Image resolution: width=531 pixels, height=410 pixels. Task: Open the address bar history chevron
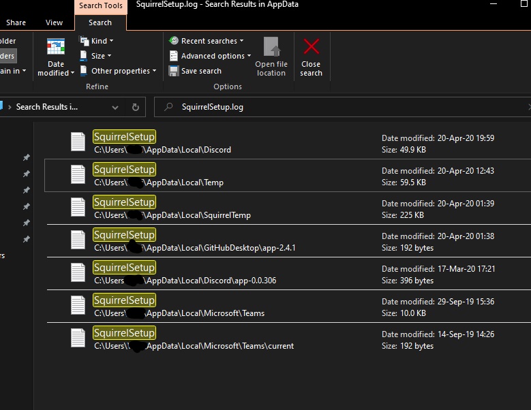(x=115, y=108)
